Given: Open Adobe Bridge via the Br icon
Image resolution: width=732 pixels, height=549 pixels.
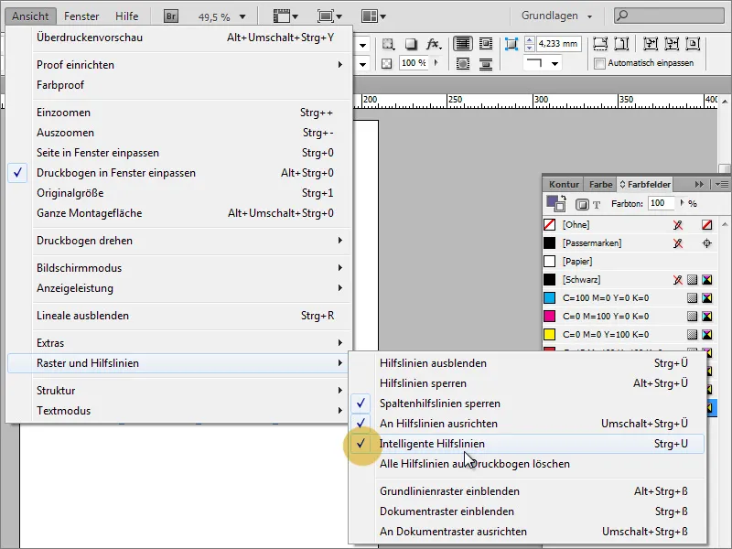Looking at the screenshot, I should pos(171,16).
